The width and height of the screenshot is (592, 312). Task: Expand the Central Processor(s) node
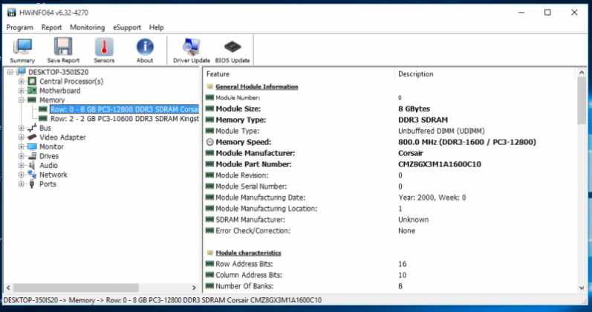pyautogui.click(x=21, y=81)
